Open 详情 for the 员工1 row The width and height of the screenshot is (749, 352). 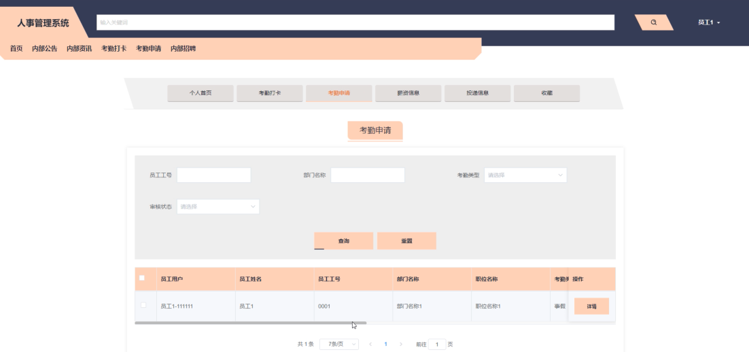[x=591, y=306]
